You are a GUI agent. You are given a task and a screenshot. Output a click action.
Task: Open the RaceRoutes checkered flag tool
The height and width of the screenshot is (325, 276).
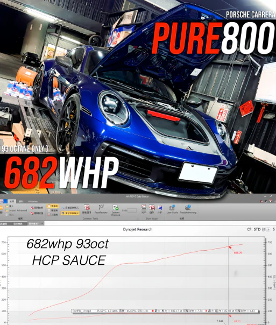(x=101, y=209)
